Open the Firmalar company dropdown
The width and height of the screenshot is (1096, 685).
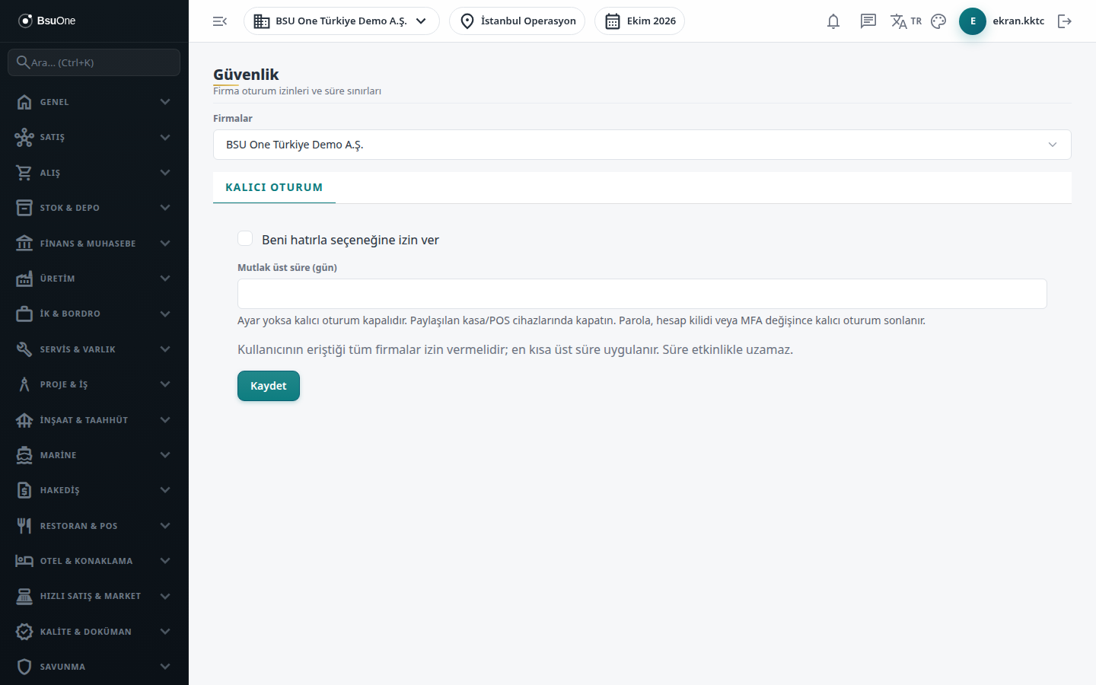(x=642, y=145)
